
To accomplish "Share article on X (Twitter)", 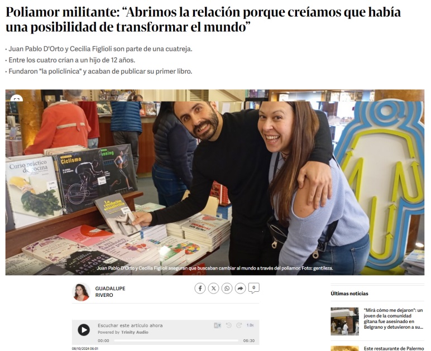I will [213, 289].
